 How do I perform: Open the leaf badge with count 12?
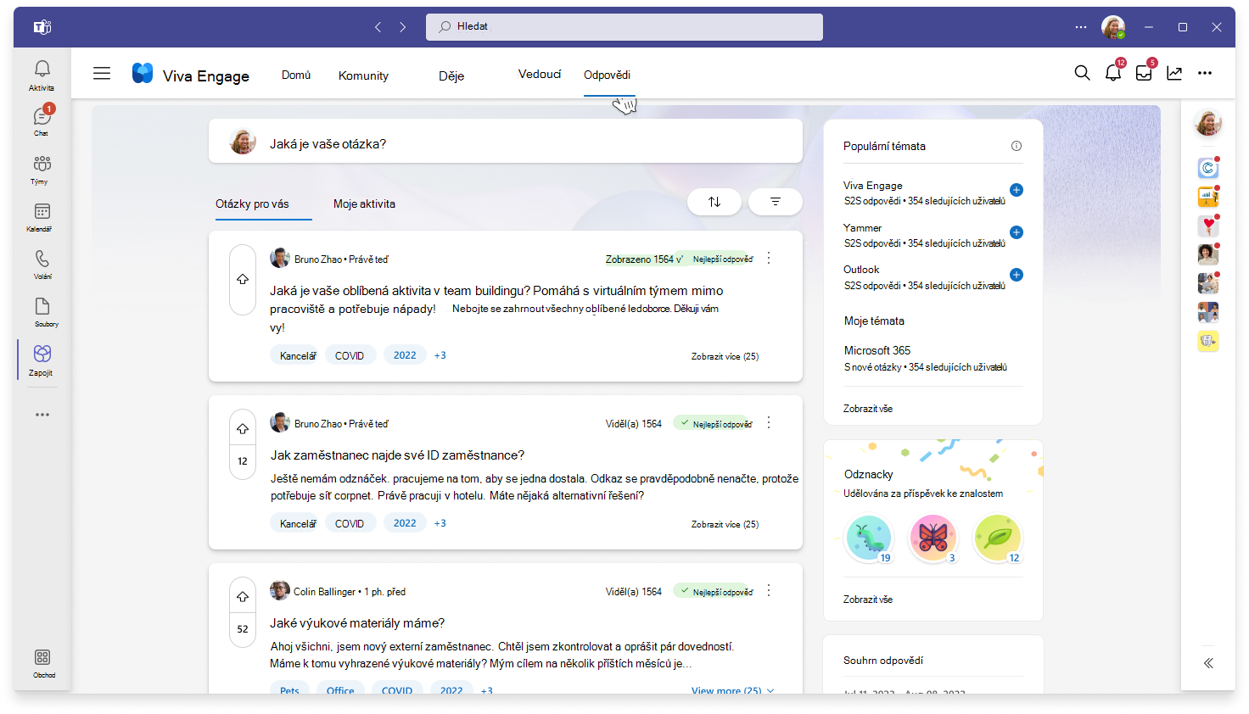click(997, 538)
